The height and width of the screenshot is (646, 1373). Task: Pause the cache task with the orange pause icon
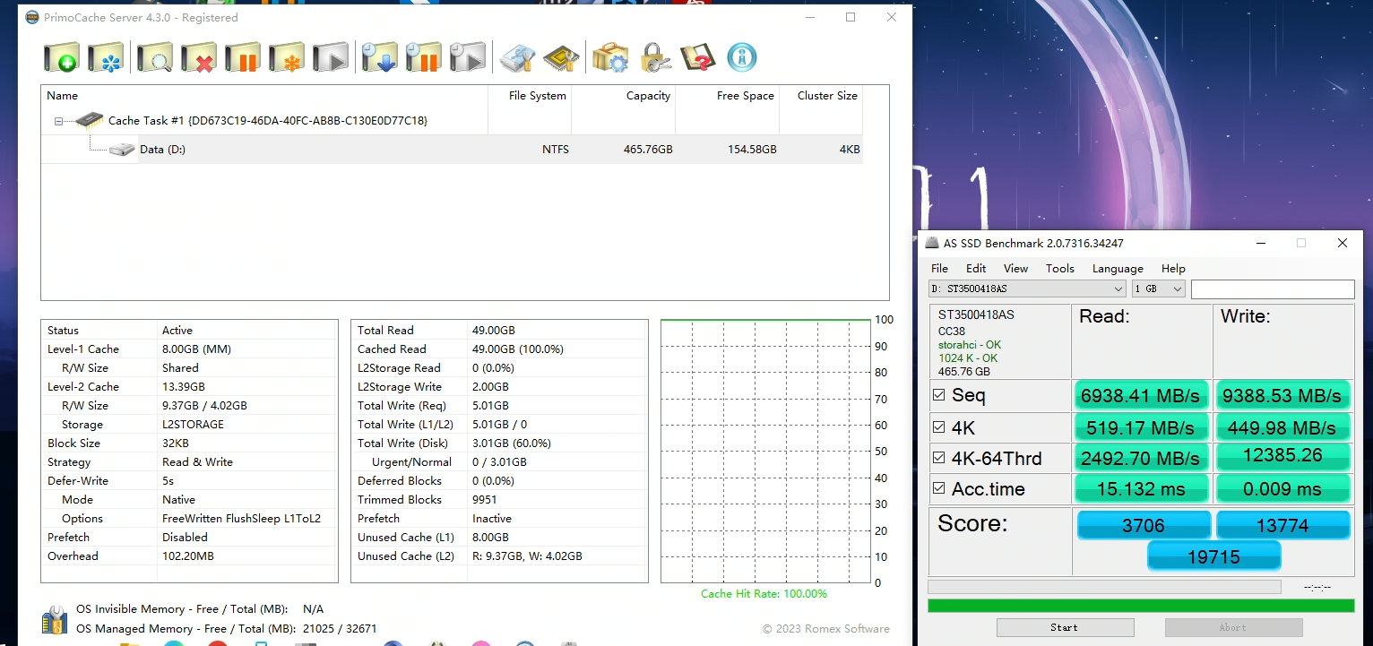(x=242, y=58)
